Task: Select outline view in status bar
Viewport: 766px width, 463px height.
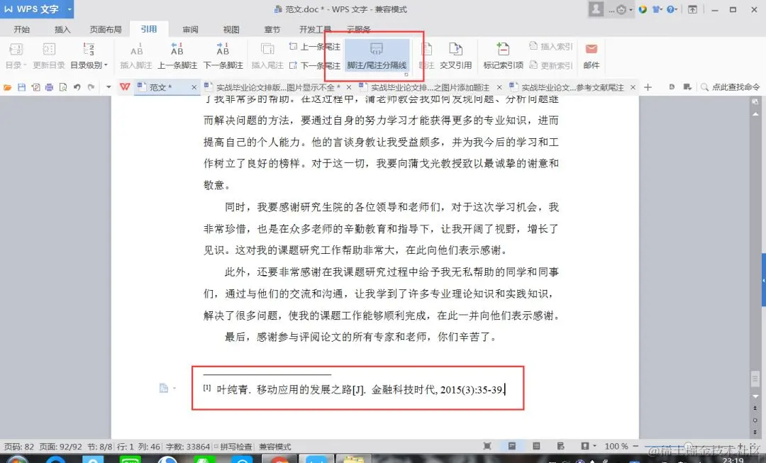Action: [x=536, y=446]
